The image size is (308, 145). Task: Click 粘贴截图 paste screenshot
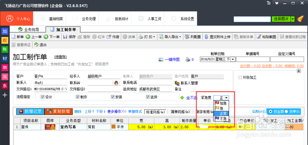tap(266, 37)
